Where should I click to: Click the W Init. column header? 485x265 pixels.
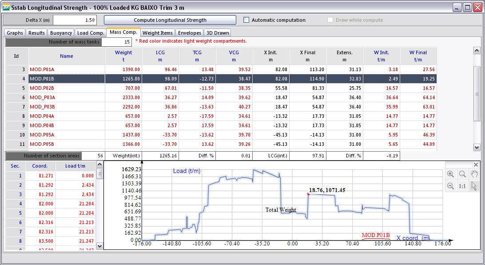point(381,56)
